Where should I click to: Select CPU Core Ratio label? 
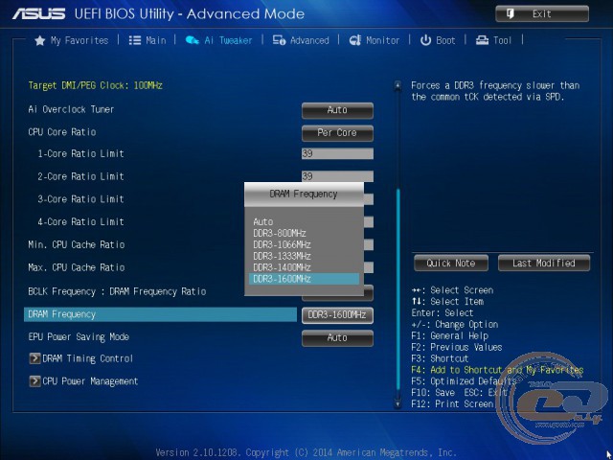pyautogui.click(x=62, y=132)
